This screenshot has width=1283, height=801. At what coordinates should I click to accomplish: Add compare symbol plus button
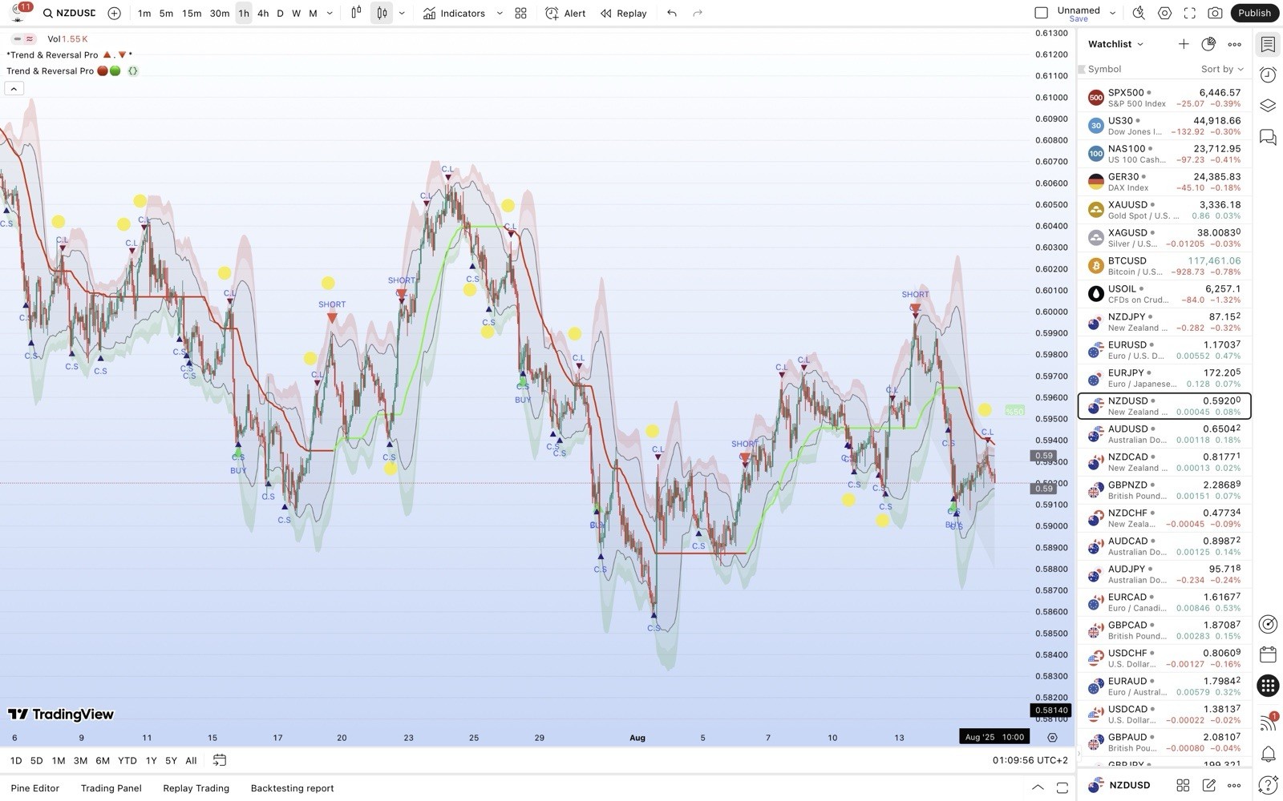[x=114, y=13]
